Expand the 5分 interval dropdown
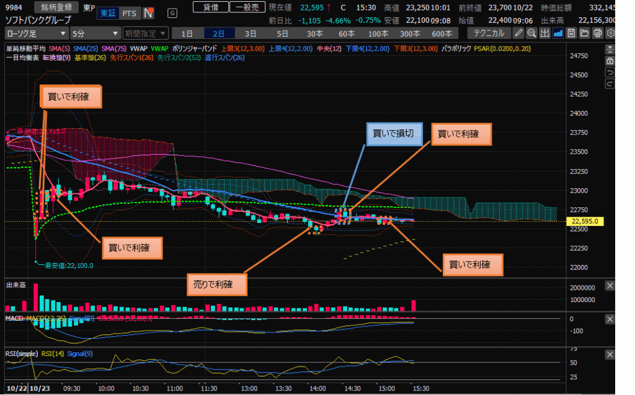 coord(94,33)
